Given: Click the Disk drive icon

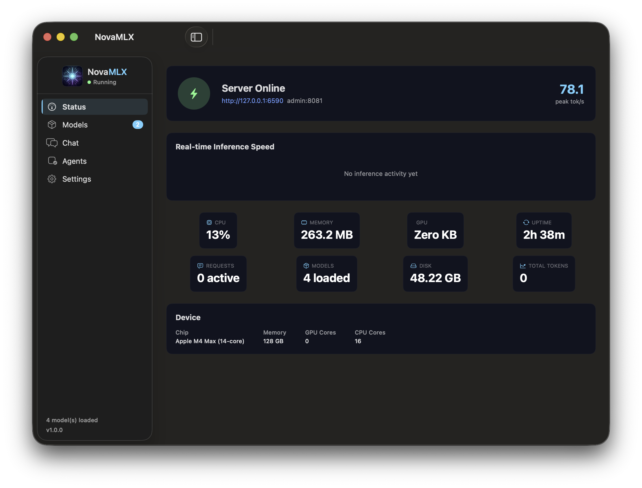Looking at the screenshot, I should [413, 266].
